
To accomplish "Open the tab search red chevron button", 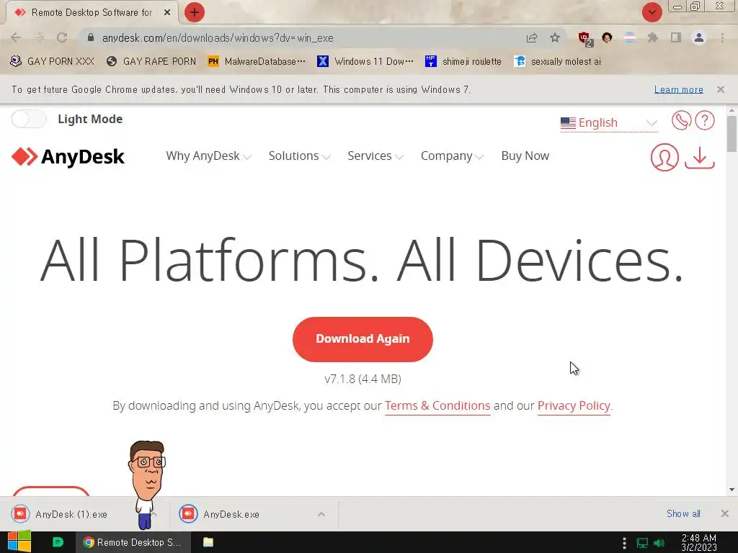I will coord(652,12).
